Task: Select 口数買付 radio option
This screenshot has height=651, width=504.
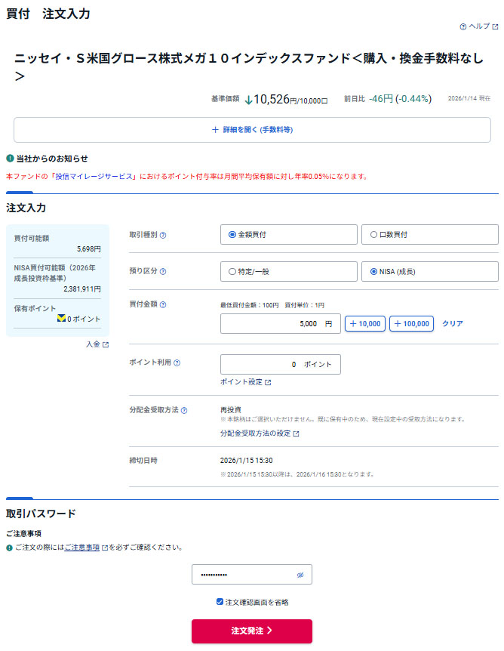Action: pyautogui.click(x=373, y=235)
